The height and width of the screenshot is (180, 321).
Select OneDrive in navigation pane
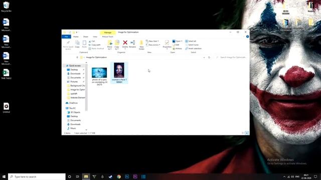[72, 103]
